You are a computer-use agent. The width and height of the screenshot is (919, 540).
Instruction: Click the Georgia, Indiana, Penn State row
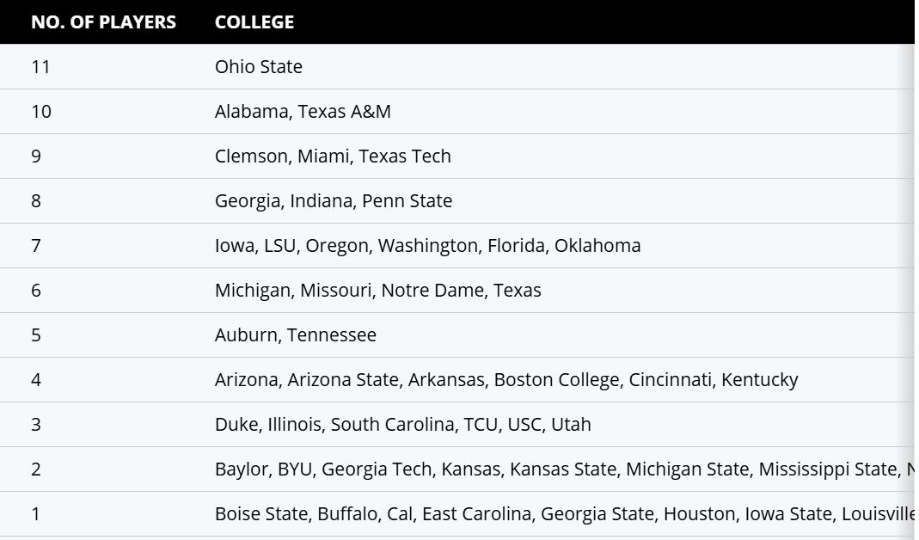[x=334, y=201]
